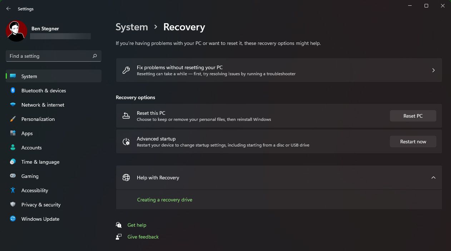Open the Creating a recovery drive link

coord(164,200)
